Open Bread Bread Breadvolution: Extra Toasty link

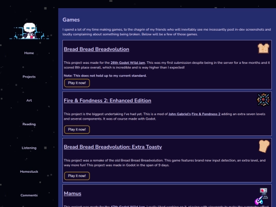(113, 147)
